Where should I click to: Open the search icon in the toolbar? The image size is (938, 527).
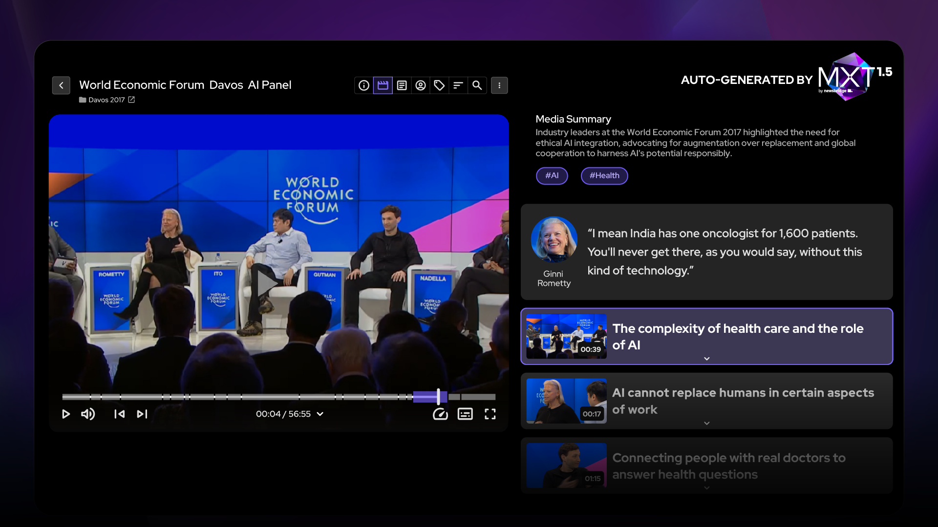point(477,85)
